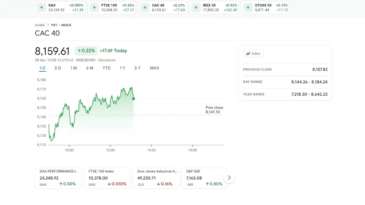The width and height of the screenshot is (365, 205).
Task: Select the 1D chart range tab
Action: (x=42, y=68)
